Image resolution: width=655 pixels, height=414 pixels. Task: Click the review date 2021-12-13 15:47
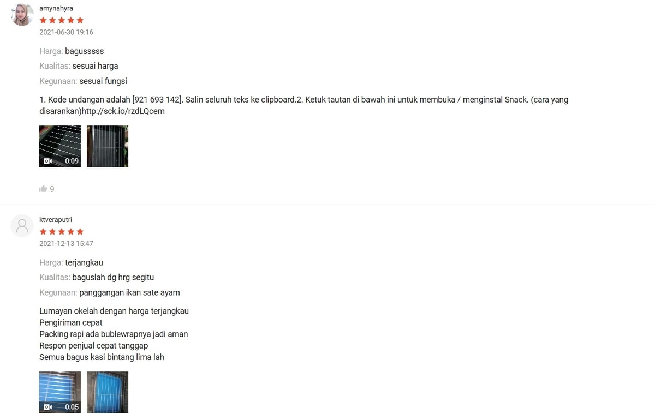[x=66, y=243]
